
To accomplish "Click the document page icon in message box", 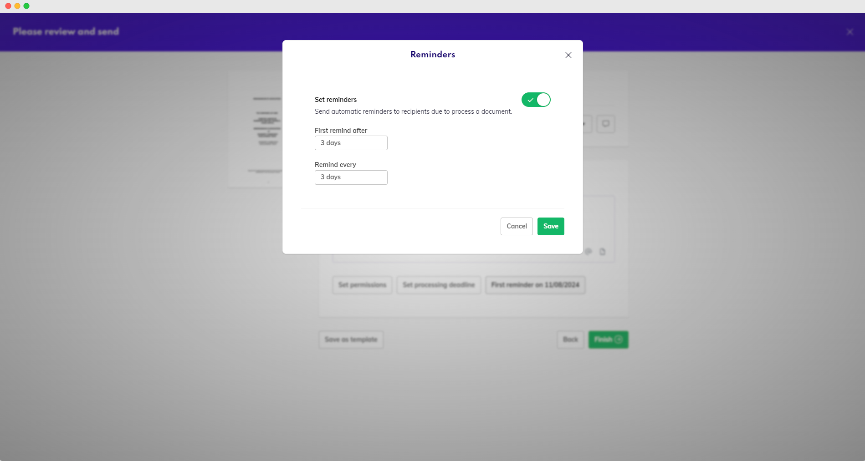I will click(x=602, y=252).
